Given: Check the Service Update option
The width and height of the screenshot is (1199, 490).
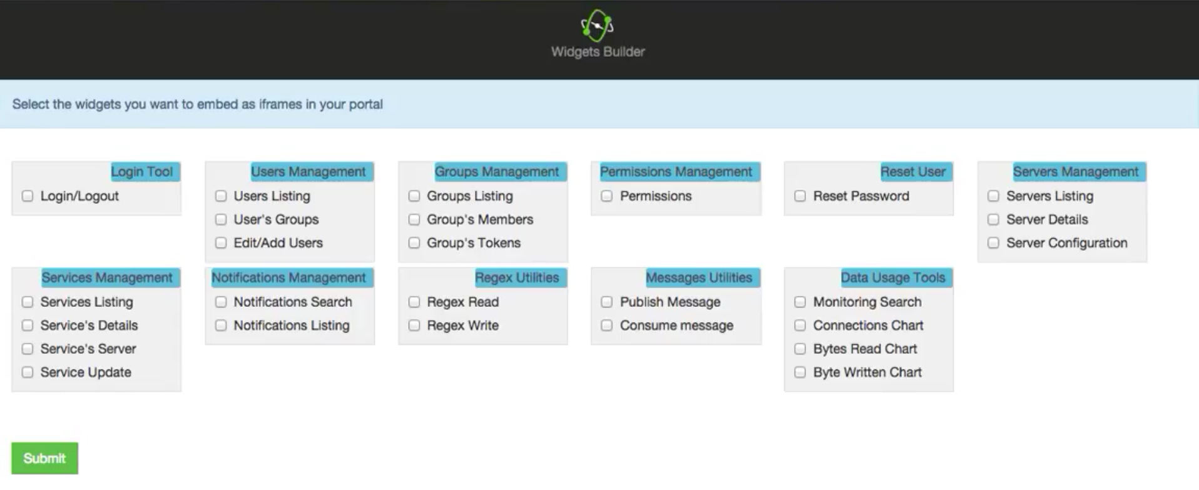Looking at the screenshot, I should pos(28,372).
